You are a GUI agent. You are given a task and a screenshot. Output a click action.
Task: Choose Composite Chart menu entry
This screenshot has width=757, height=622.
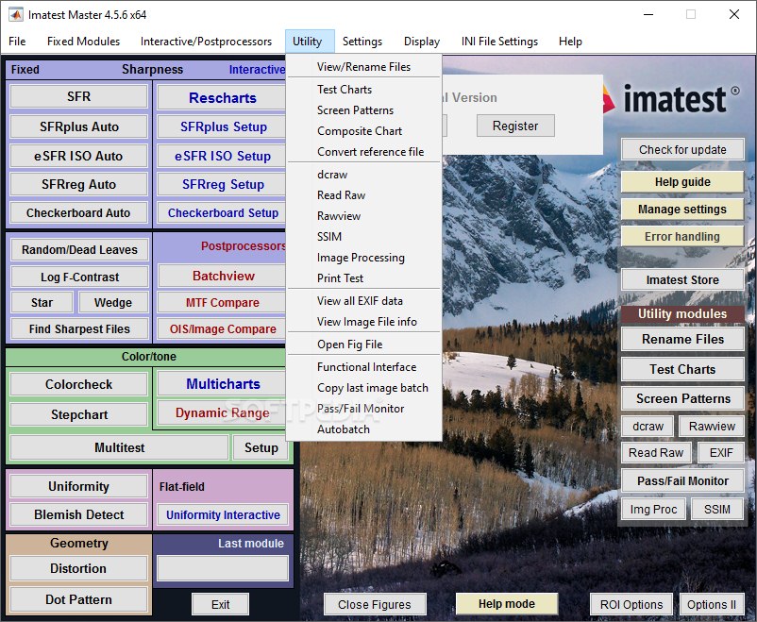(x=363, y=131)
